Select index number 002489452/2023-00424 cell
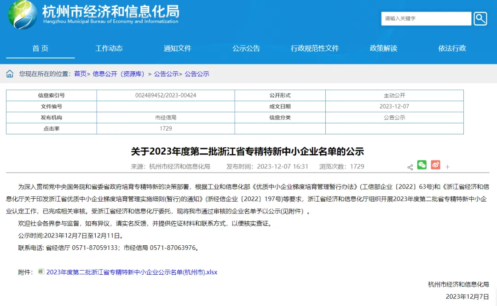The width and height of the screenshot is (497, 306). pyautogui.click(x=166, y=95)
